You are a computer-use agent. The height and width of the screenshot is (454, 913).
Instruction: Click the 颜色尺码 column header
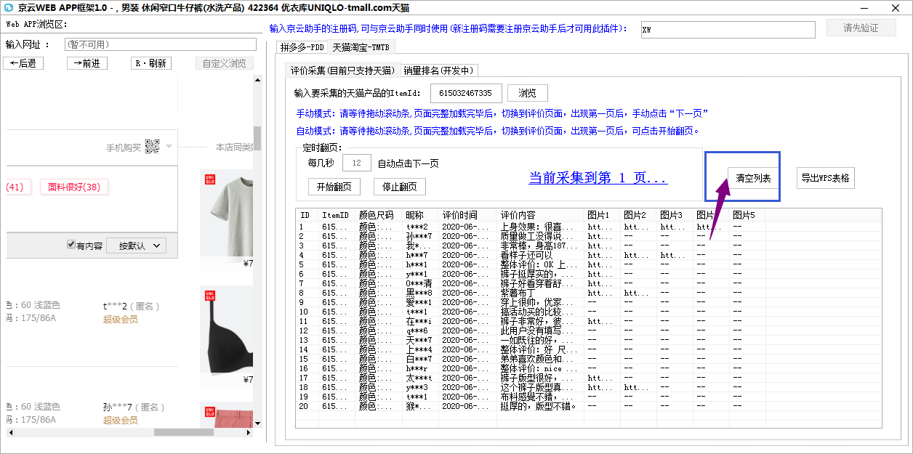click(378, 215)
